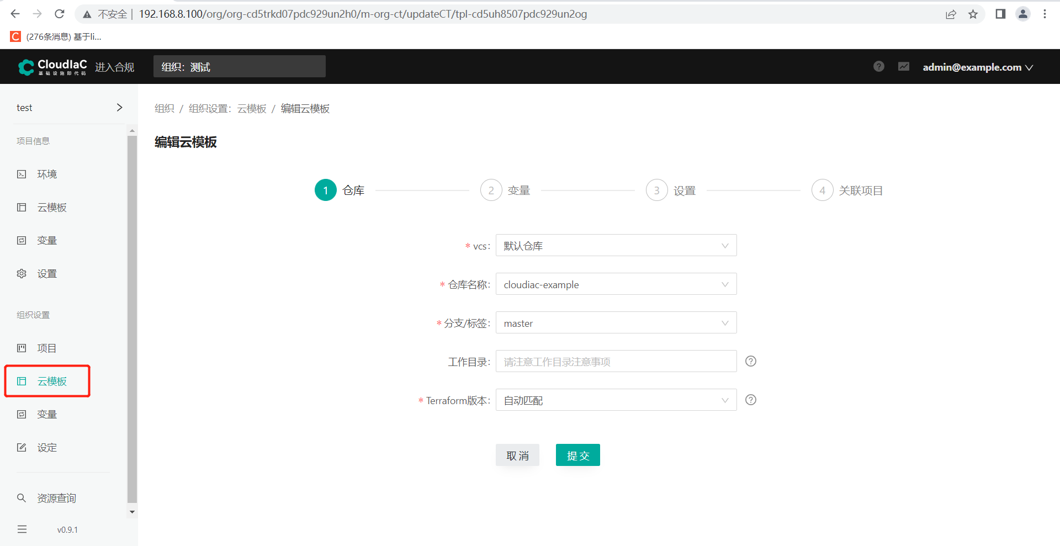Expand the 分支/标签 dropdown showing master
1060x546 pixels.
coord(616,322)
